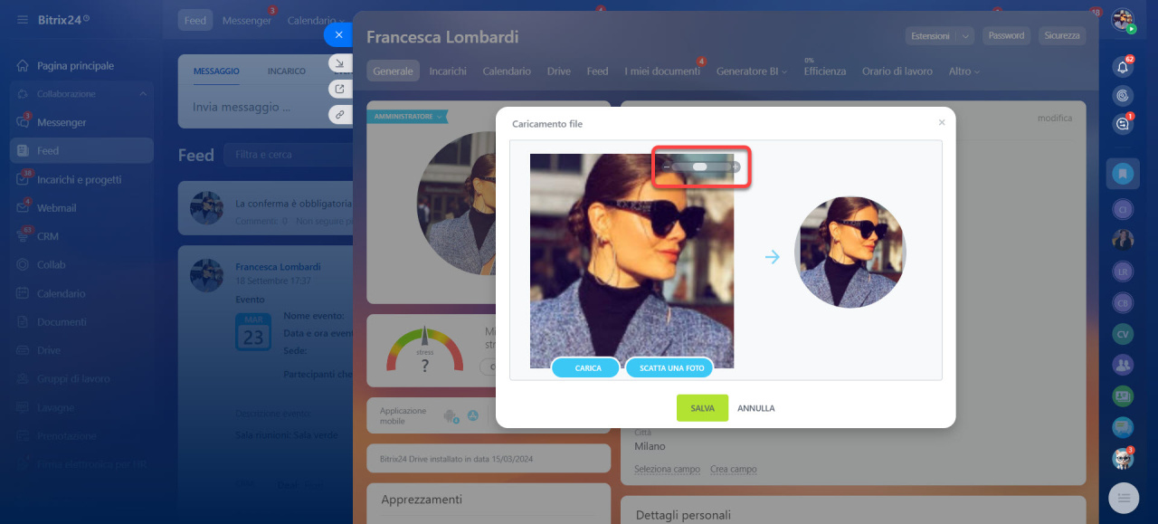Expand the Estensioni dropdown arrow
Image resolution: width=1158 pixels, height=524 pixels.
[x=965, y=36]
